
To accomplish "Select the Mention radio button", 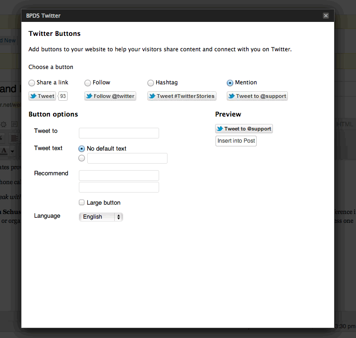I will 230,83.
